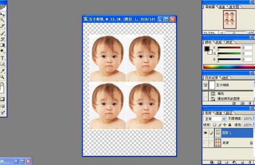Select the Eyedropper tool
This screenshot has height=165, width=255.
[x=2, y=71]
